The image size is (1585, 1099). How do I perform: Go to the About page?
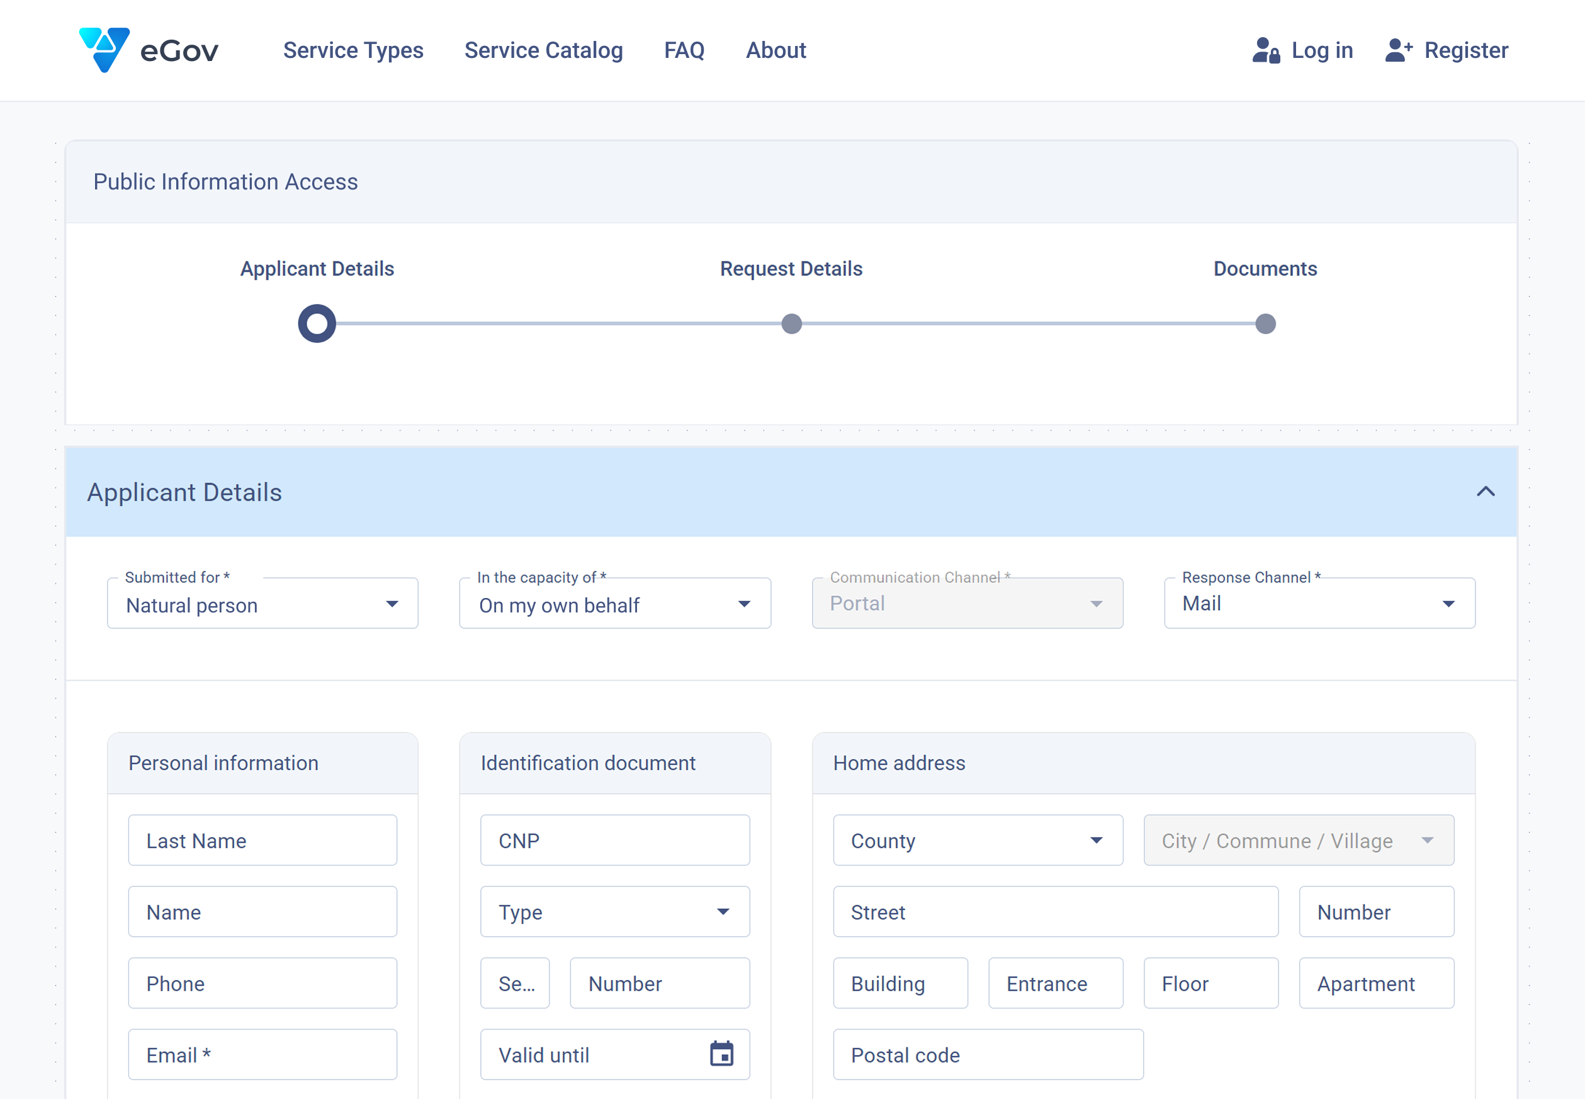point(776,50)
